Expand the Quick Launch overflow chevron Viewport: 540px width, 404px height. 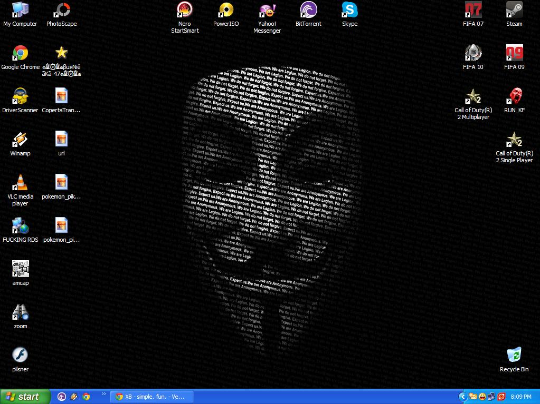tap(103, 394)
